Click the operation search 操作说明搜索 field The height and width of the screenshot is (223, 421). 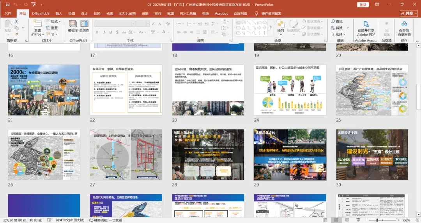click(271, 13)
